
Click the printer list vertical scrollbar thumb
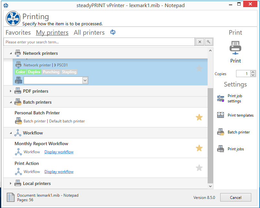pyautogui.click(x=210, y=135)
